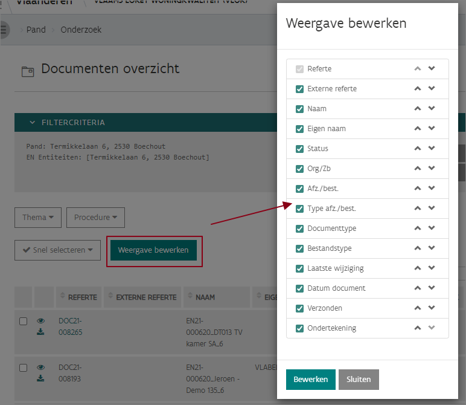Go to Onderzoek breadcrumb

[x=81, y=30]
